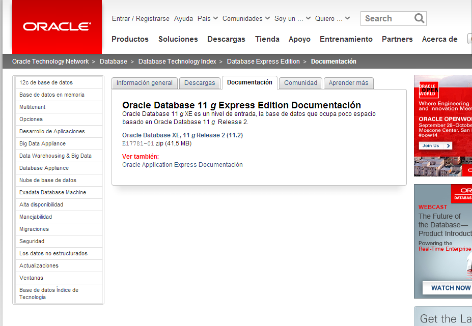Select the 'Aprender más' tab

point(348,83)
